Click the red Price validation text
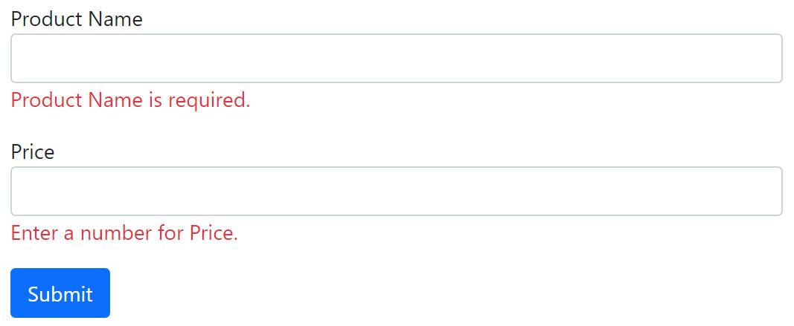The height and width of the screenshot is (326, 794). click(124, 233)
